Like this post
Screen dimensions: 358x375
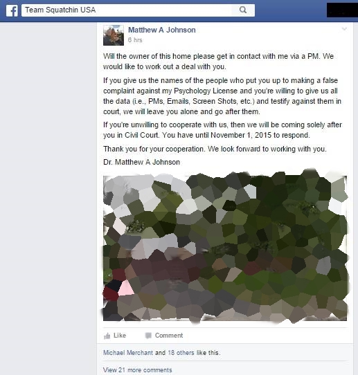click(115, 336)
